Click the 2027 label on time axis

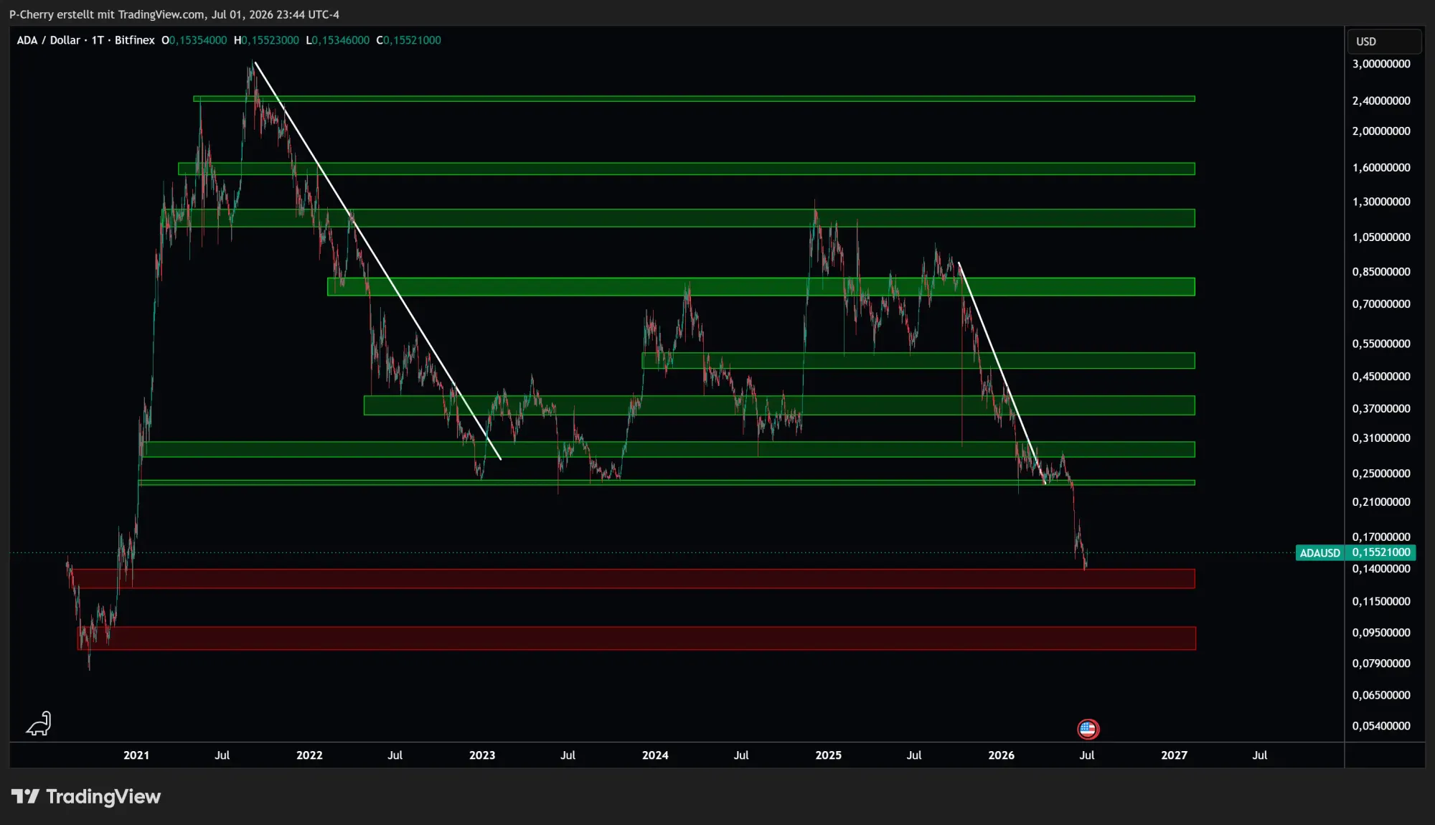click(1175, 755)
